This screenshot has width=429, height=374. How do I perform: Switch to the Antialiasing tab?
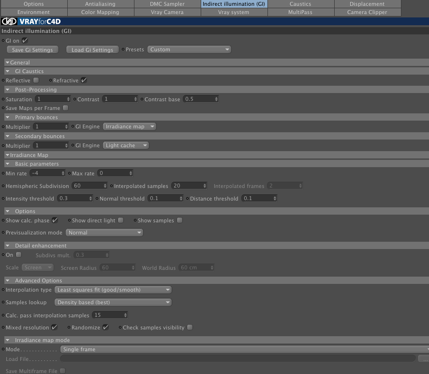(101, 4)
